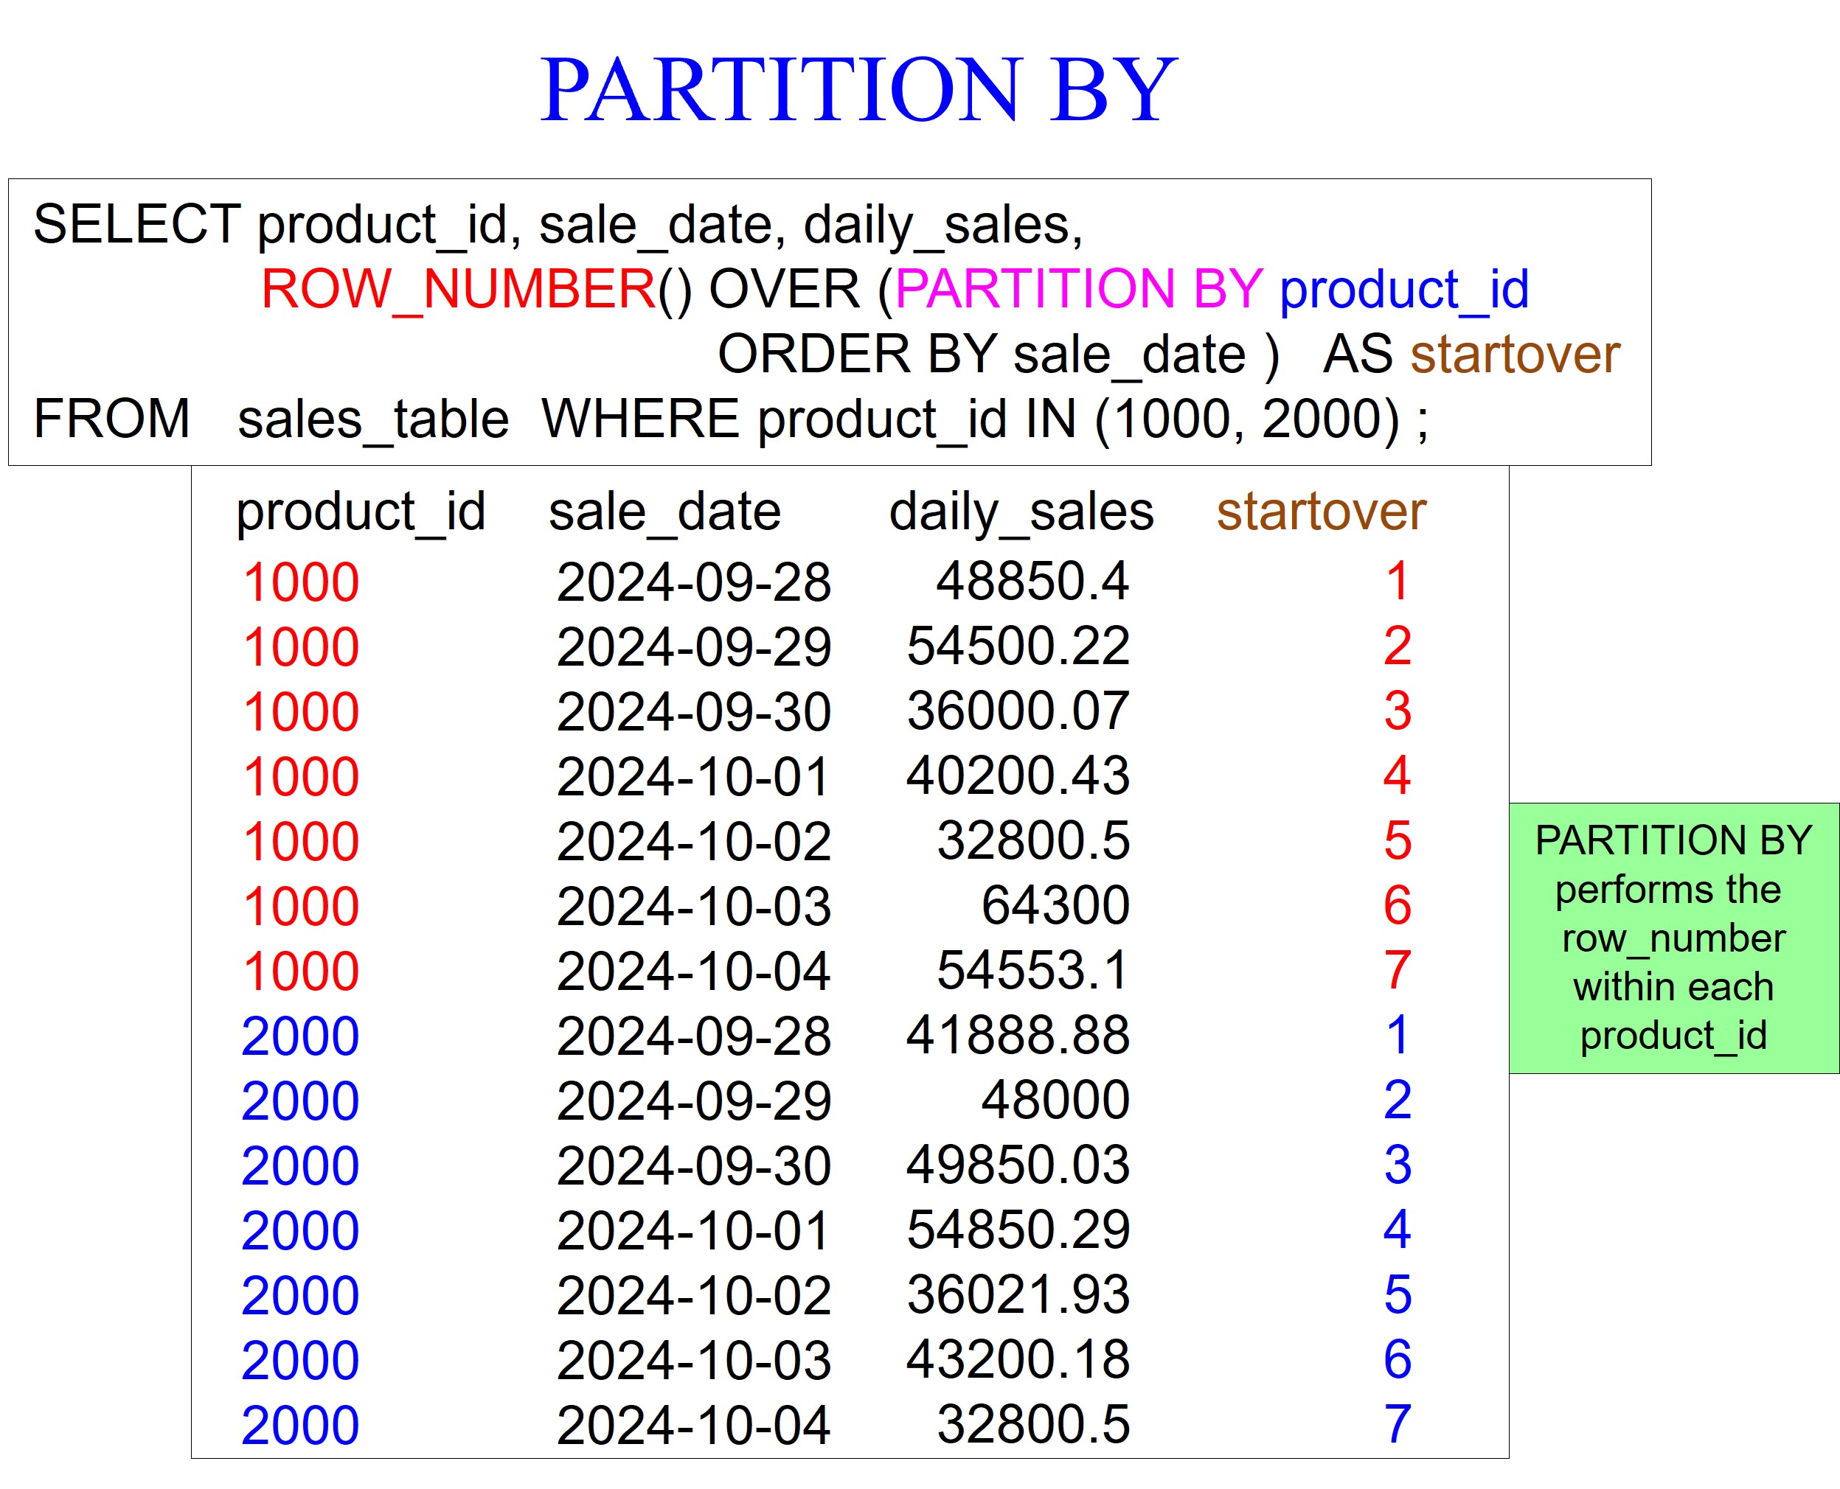Screen dimensions: 1840x1489
Task: Click the 41888.88 sales value
Action: [x=1018, y=1034]
